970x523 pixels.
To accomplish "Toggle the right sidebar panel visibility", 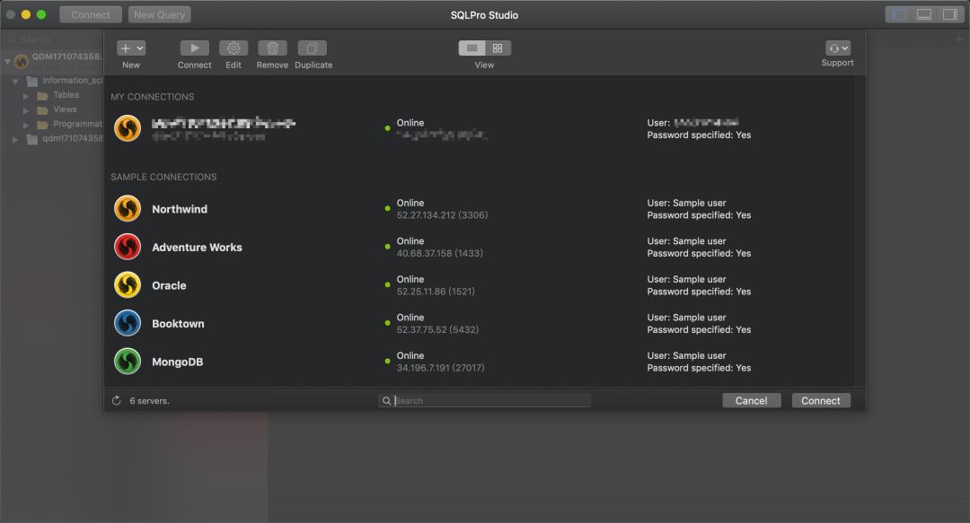I will 949,14.
